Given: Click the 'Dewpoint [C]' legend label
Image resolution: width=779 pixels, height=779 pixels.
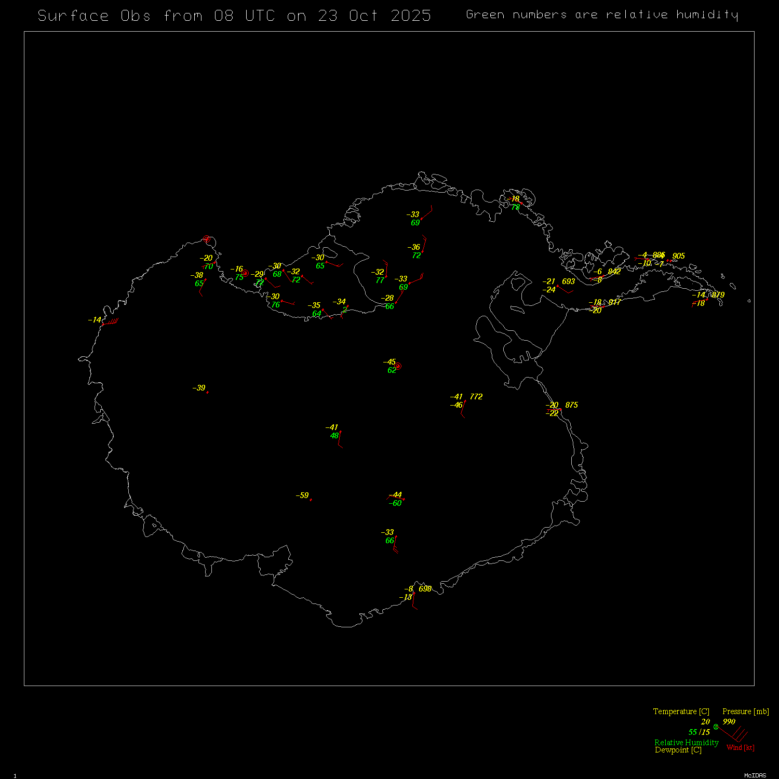Looking at the screenshot, I should coord(678,750).
